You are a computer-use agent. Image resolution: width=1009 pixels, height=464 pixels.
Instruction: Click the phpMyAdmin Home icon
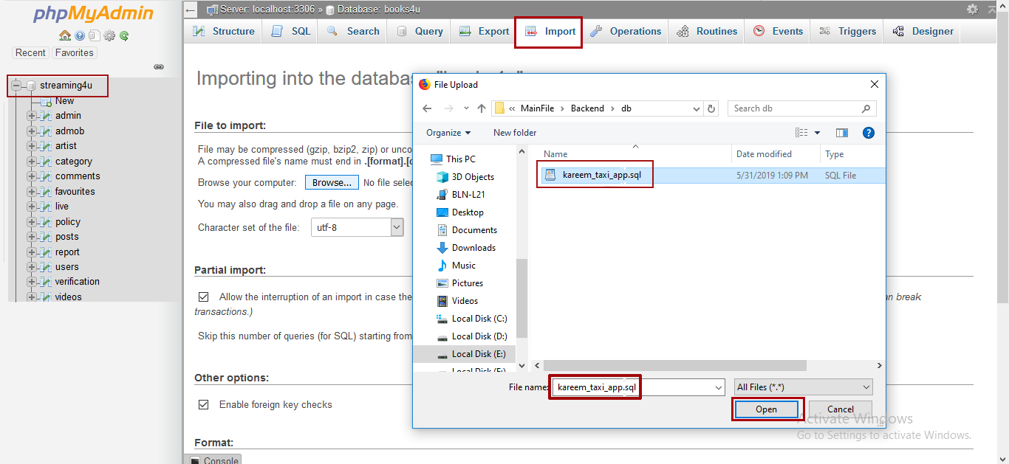[x=65, y=35]
